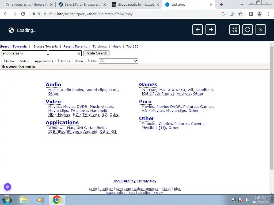Tick the Games checkbox

coord(57,61)
